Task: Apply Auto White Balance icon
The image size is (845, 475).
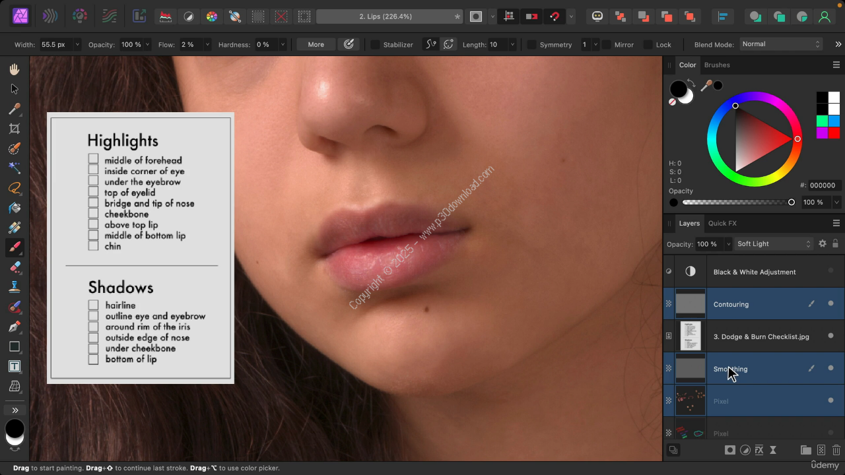Action: pyautogui.click(x=235, y=16)
